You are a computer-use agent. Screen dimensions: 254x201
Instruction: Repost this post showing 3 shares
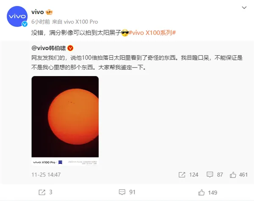[46, 192]
